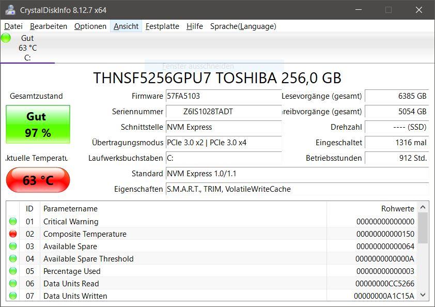Click raw value 0000000000150
435x307 pixels.
[x=385, y=234]
